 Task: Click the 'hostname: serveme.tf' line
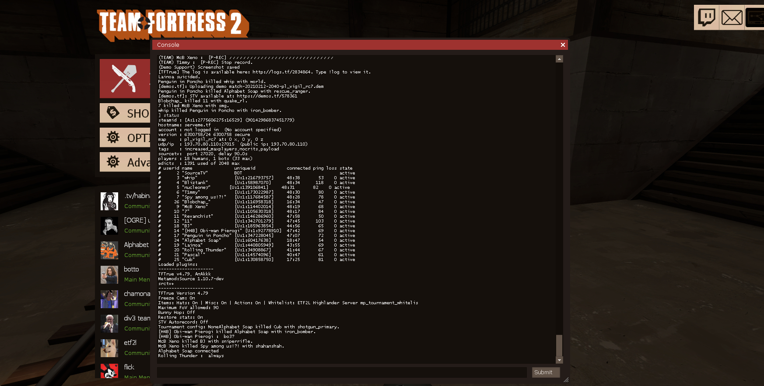point(184,125)
